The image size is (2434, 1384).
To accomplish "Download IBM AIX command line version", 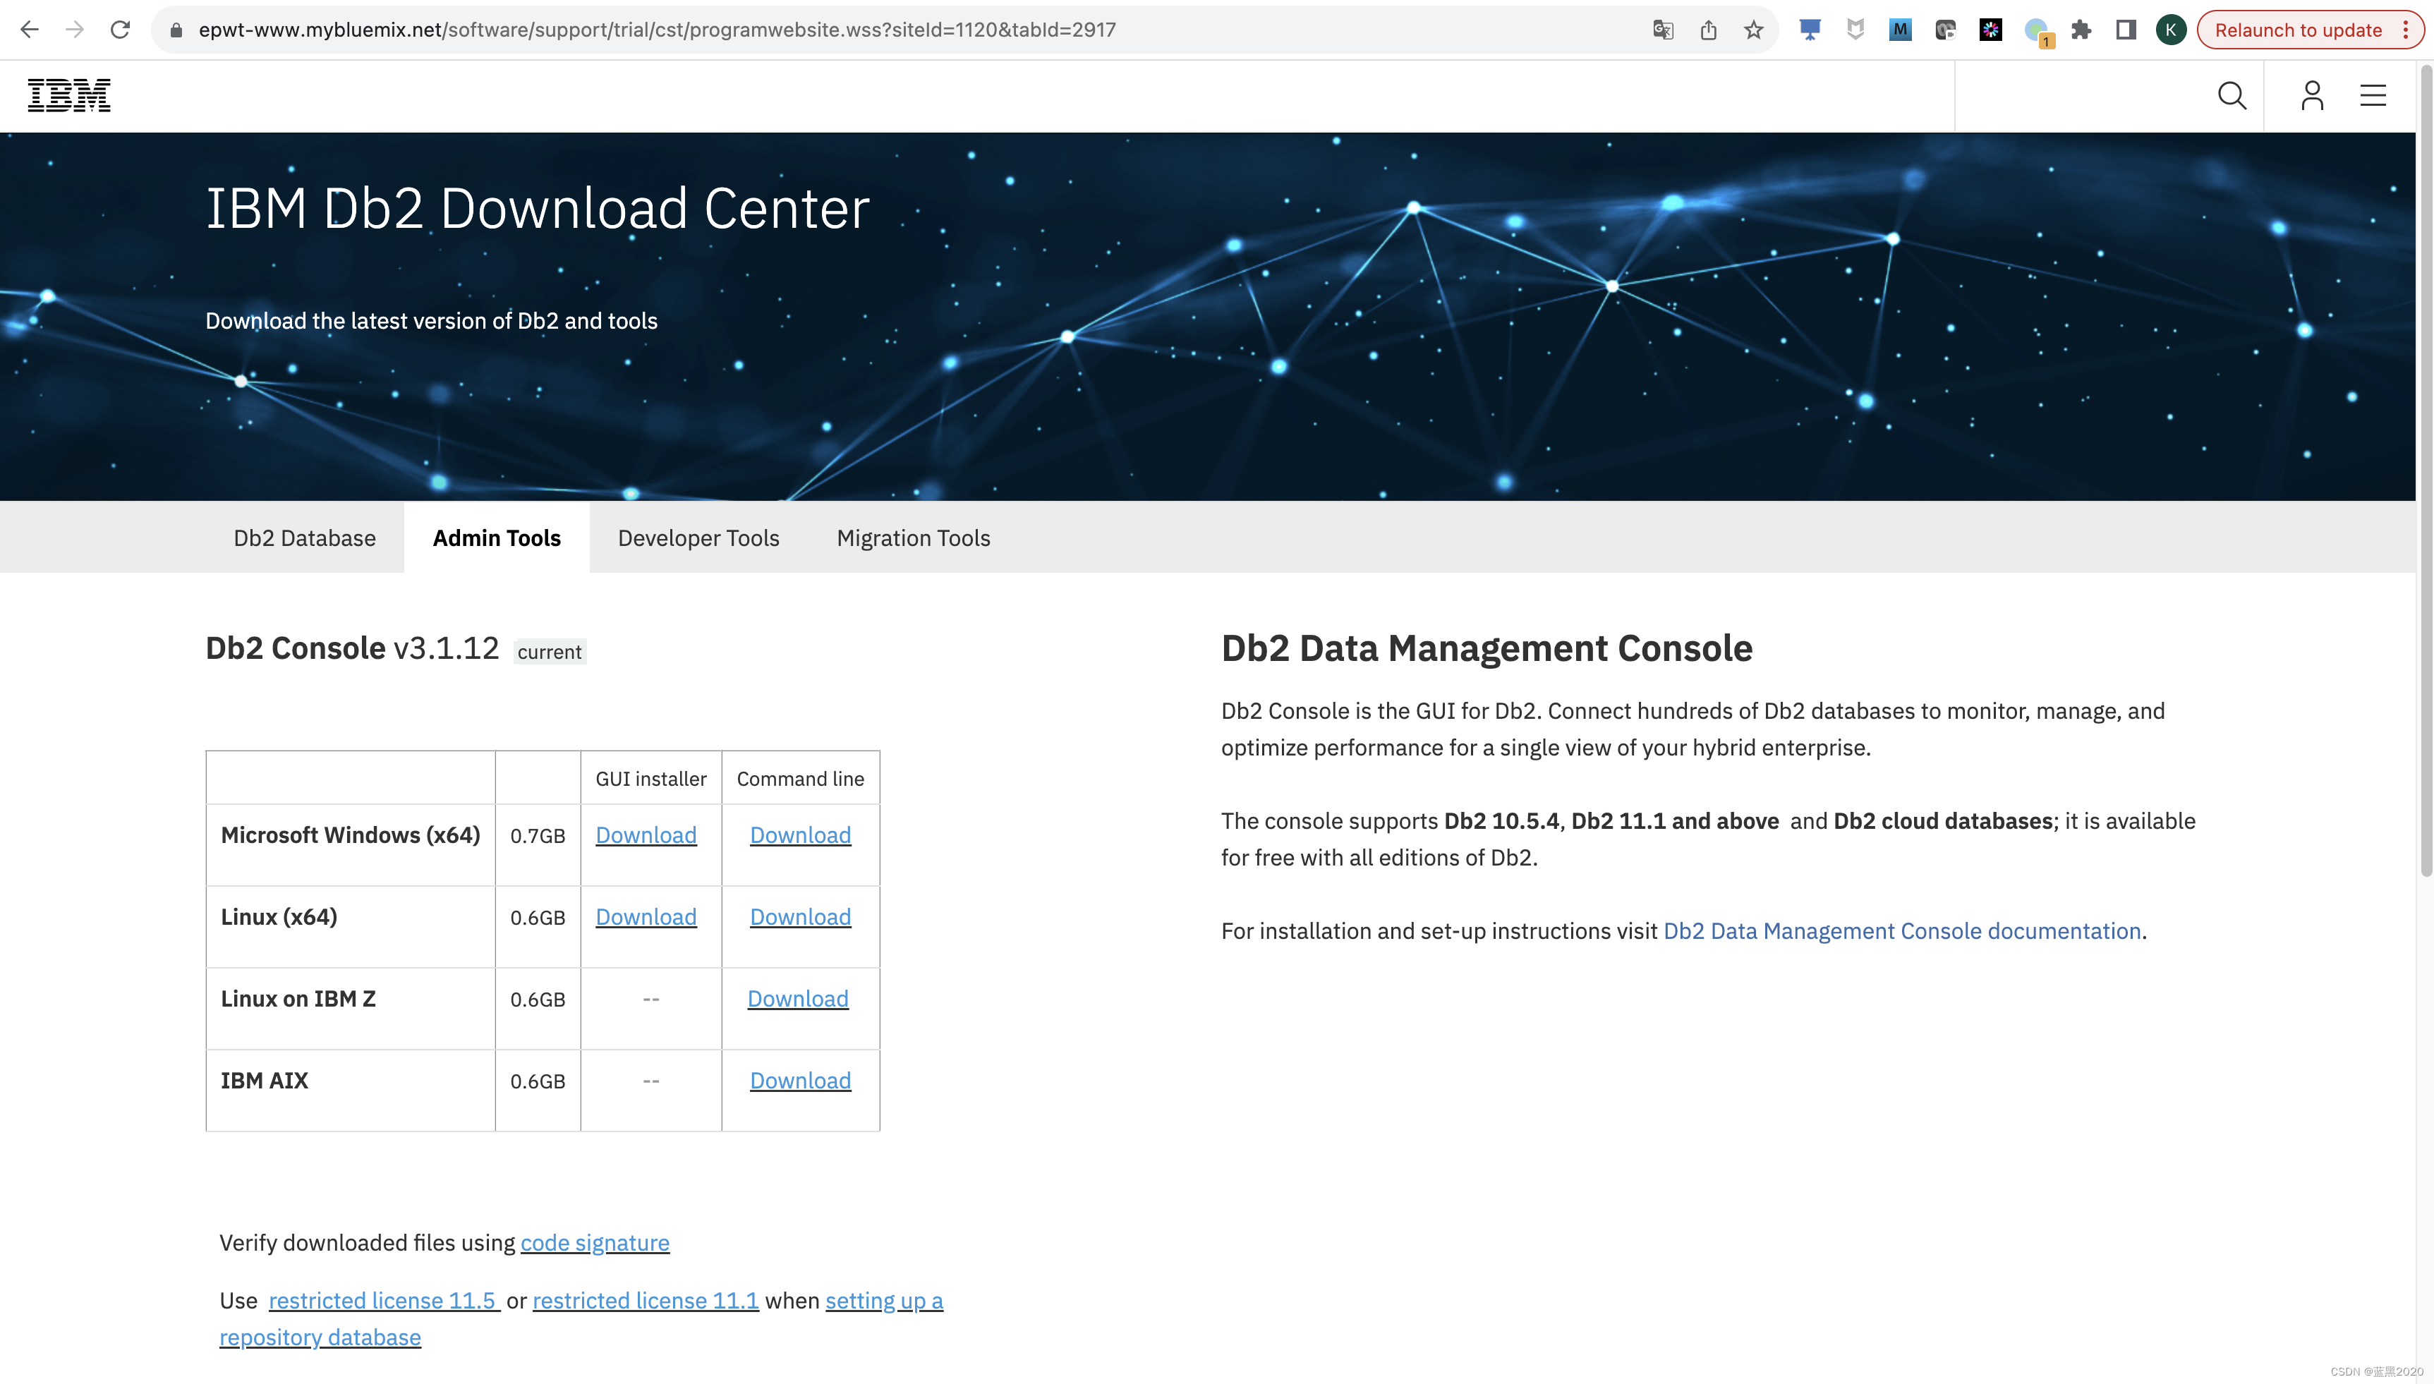I will pyautogui.click(x=800, y=1080).
